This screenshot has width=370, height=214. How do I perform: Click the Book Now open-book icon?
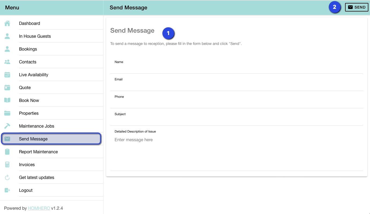[7, 100]
